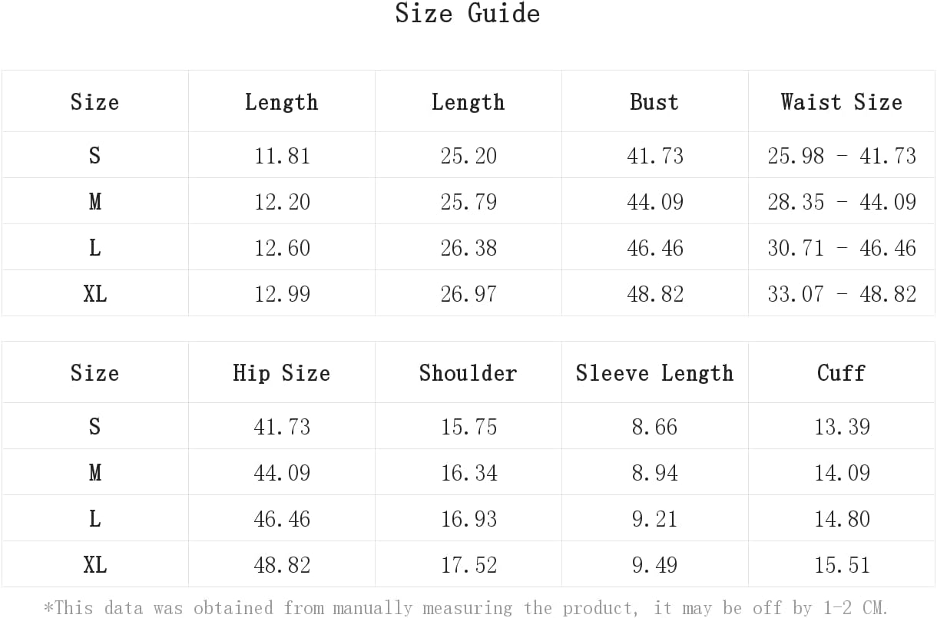Click the "Size Guide" title
The height and width of the screenshot is (618, 937).
[468, 14]
